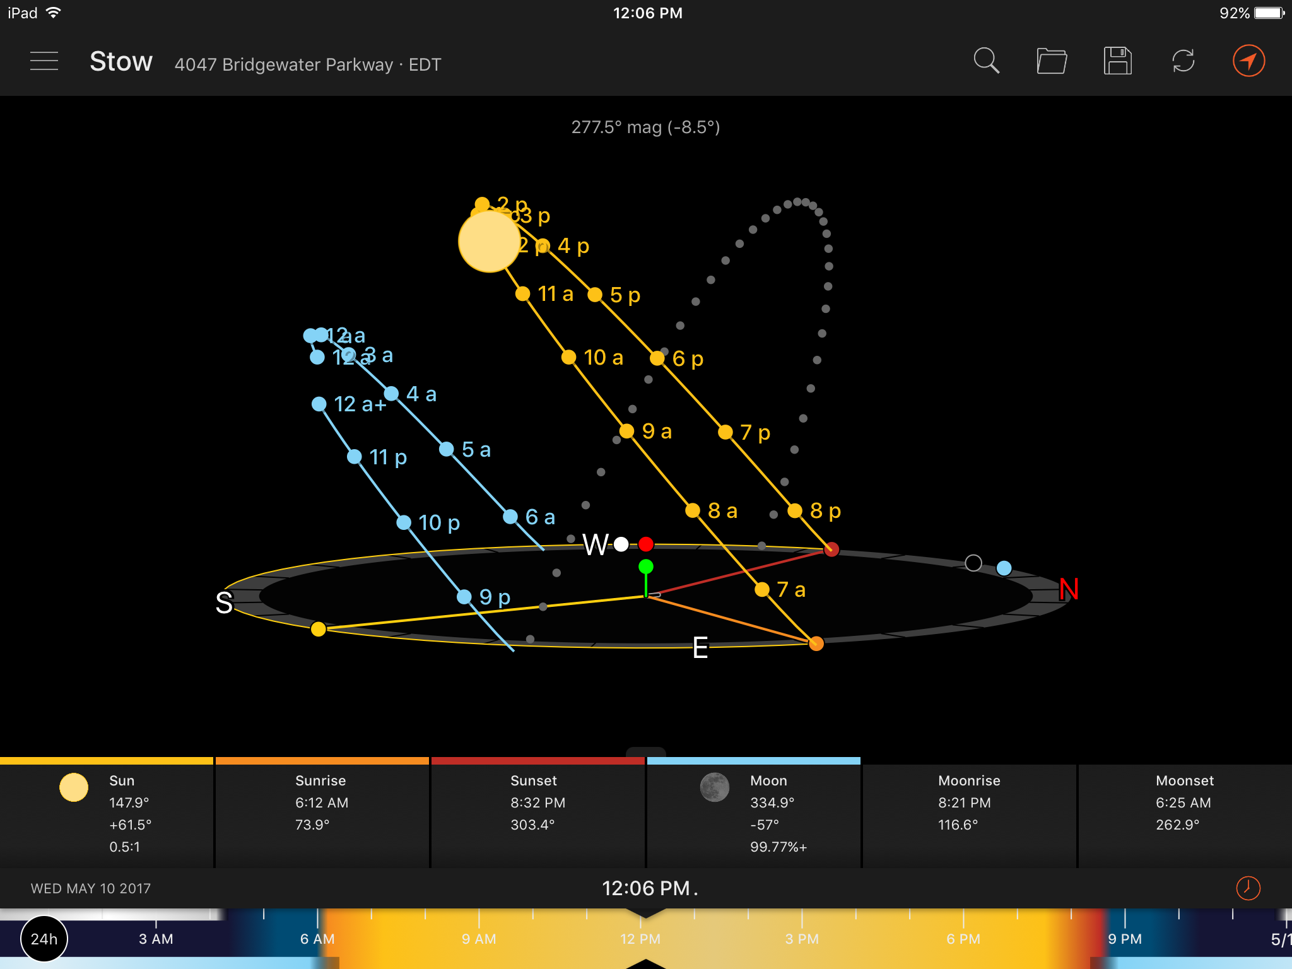
Task: Select the Sunrise info panel
Action: point(322,813)
